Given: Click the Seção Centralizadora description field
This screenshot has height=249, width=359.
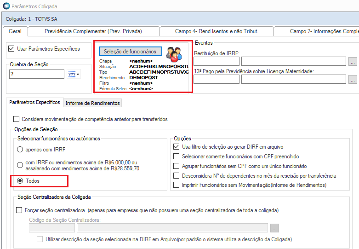Looking at the screenshot, I should 172,228.
